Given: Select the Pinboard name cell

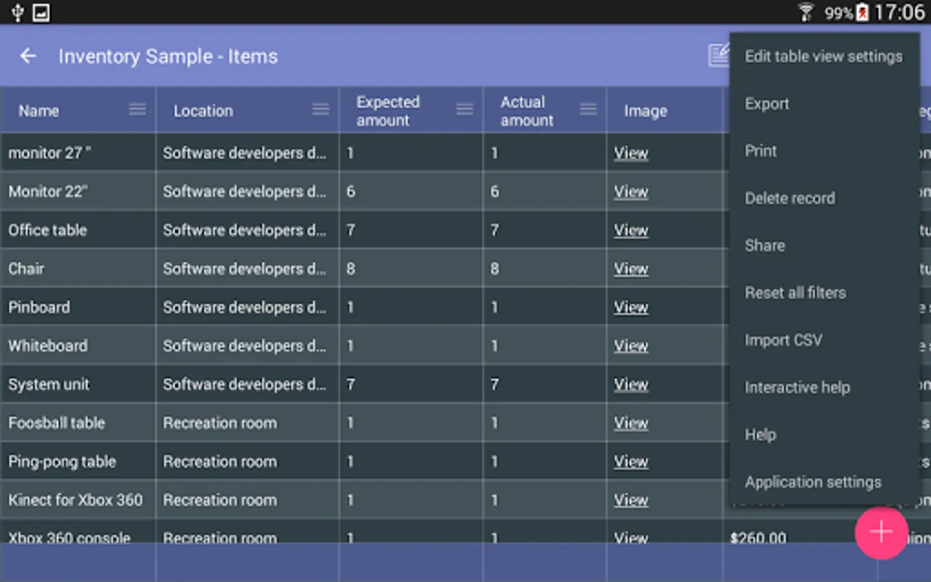Looking at the screenshot, I should pyautogui.click(x=78, y=307).
